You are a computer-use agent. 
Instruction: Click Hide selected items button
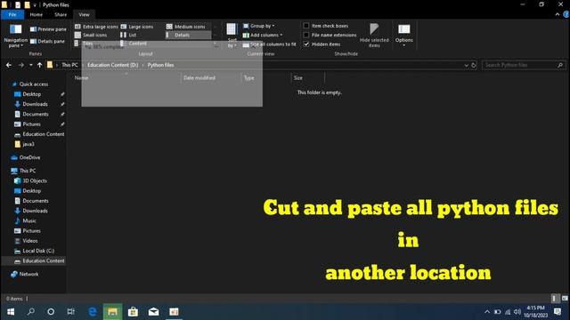(374, 36)
